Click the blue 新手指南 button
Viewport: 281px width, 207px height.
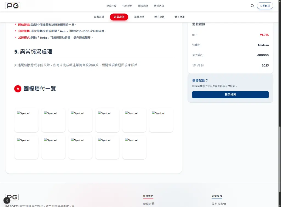point(230,94)
